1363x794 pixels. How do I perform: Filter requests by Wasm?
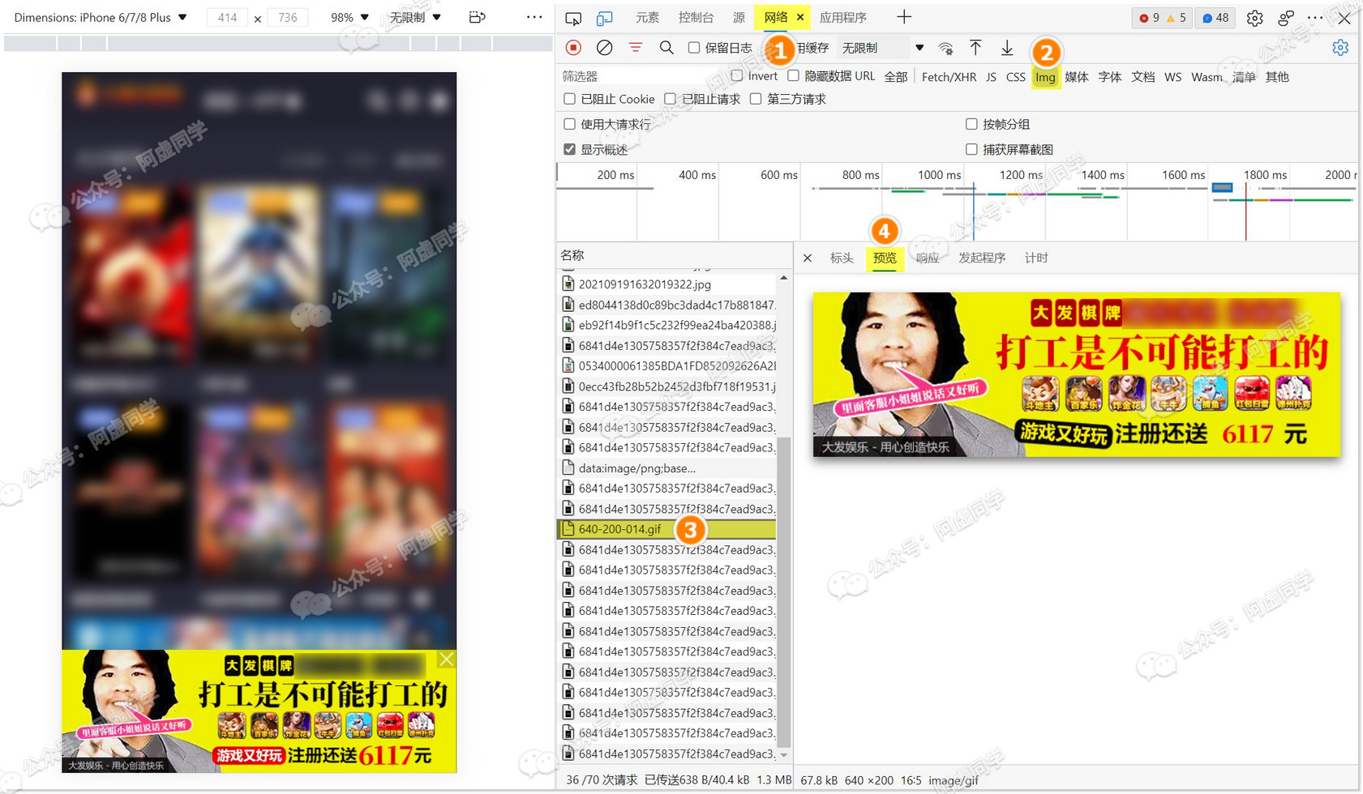tap(1207, 77)
